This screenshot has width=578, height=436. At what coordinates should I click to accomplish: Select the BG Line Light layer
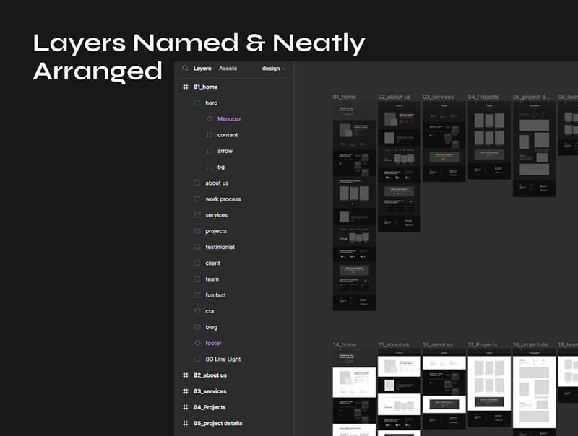click(x=223, y=359)
